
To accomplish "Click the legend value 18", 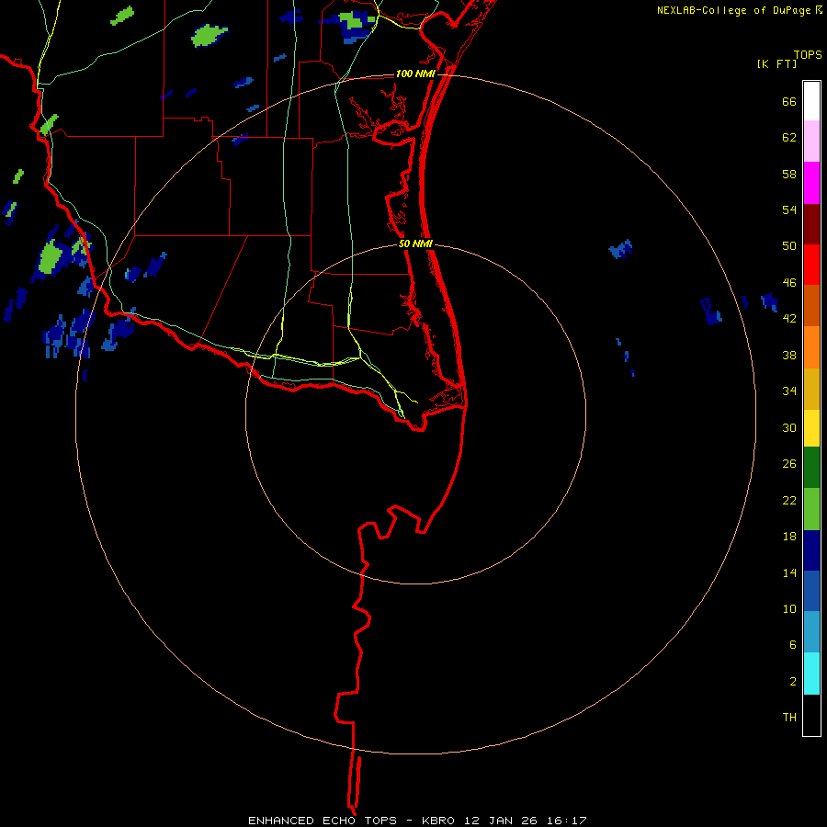I will tap(789, 537).
